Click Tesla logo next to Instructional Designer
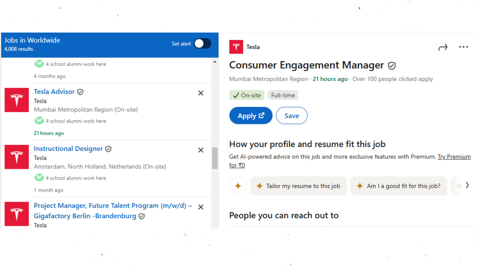 (x=17, y=157)
